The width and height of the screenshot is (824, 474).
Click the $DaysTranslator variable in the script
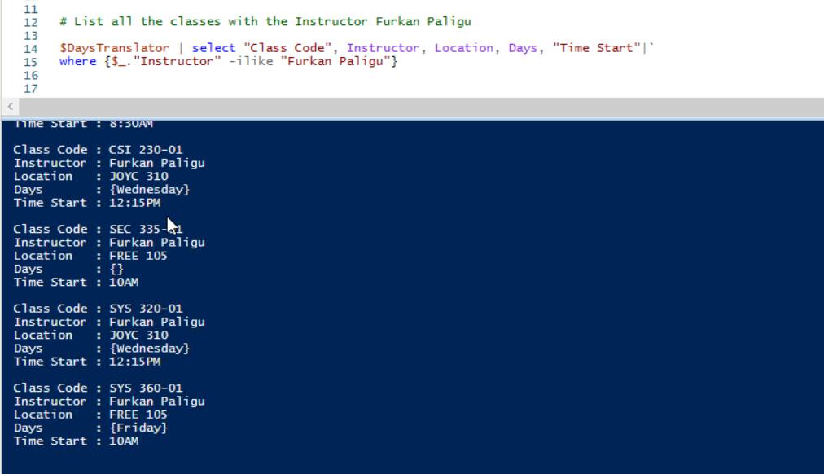tap(114, 48)
